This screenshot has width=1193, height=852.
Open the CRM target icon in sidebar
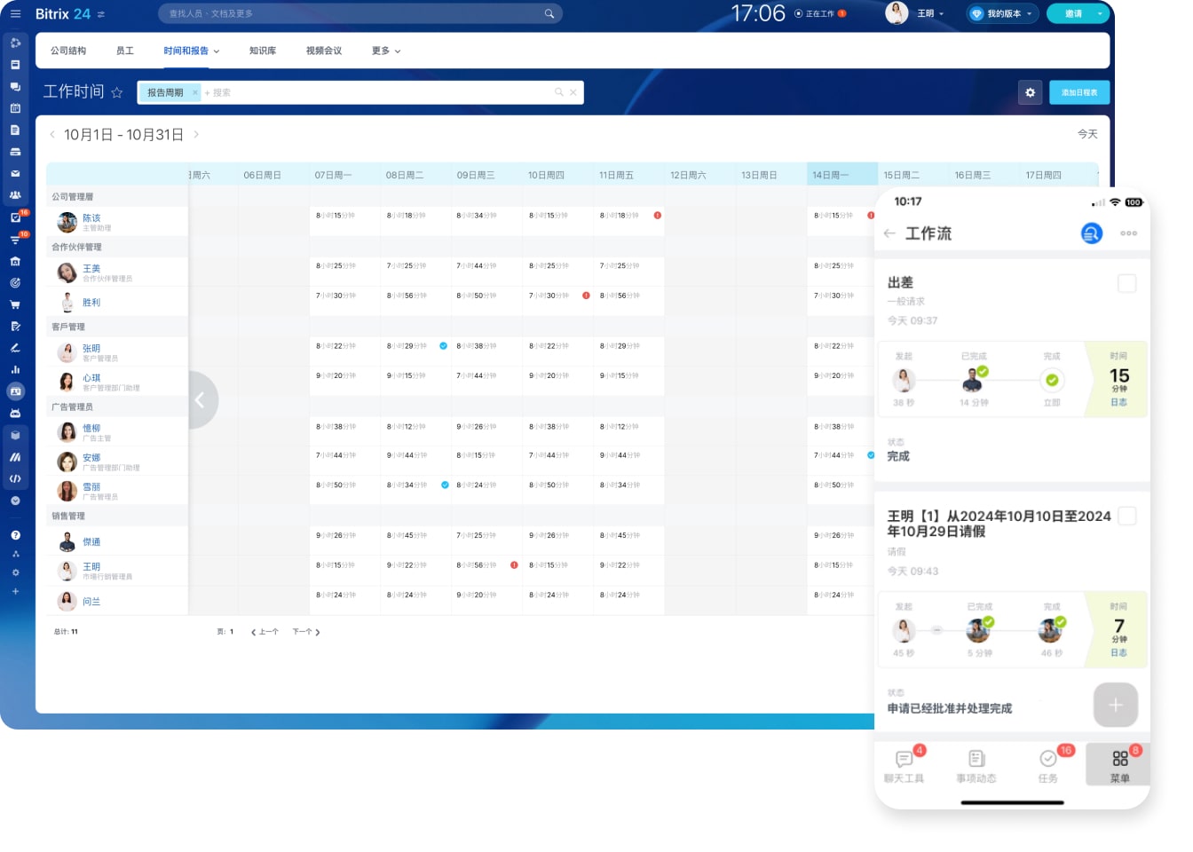pos(15,282)
